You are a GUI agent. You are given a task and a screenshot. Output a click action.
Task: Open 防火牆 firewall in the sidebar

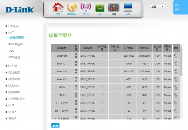pos(13,66)
